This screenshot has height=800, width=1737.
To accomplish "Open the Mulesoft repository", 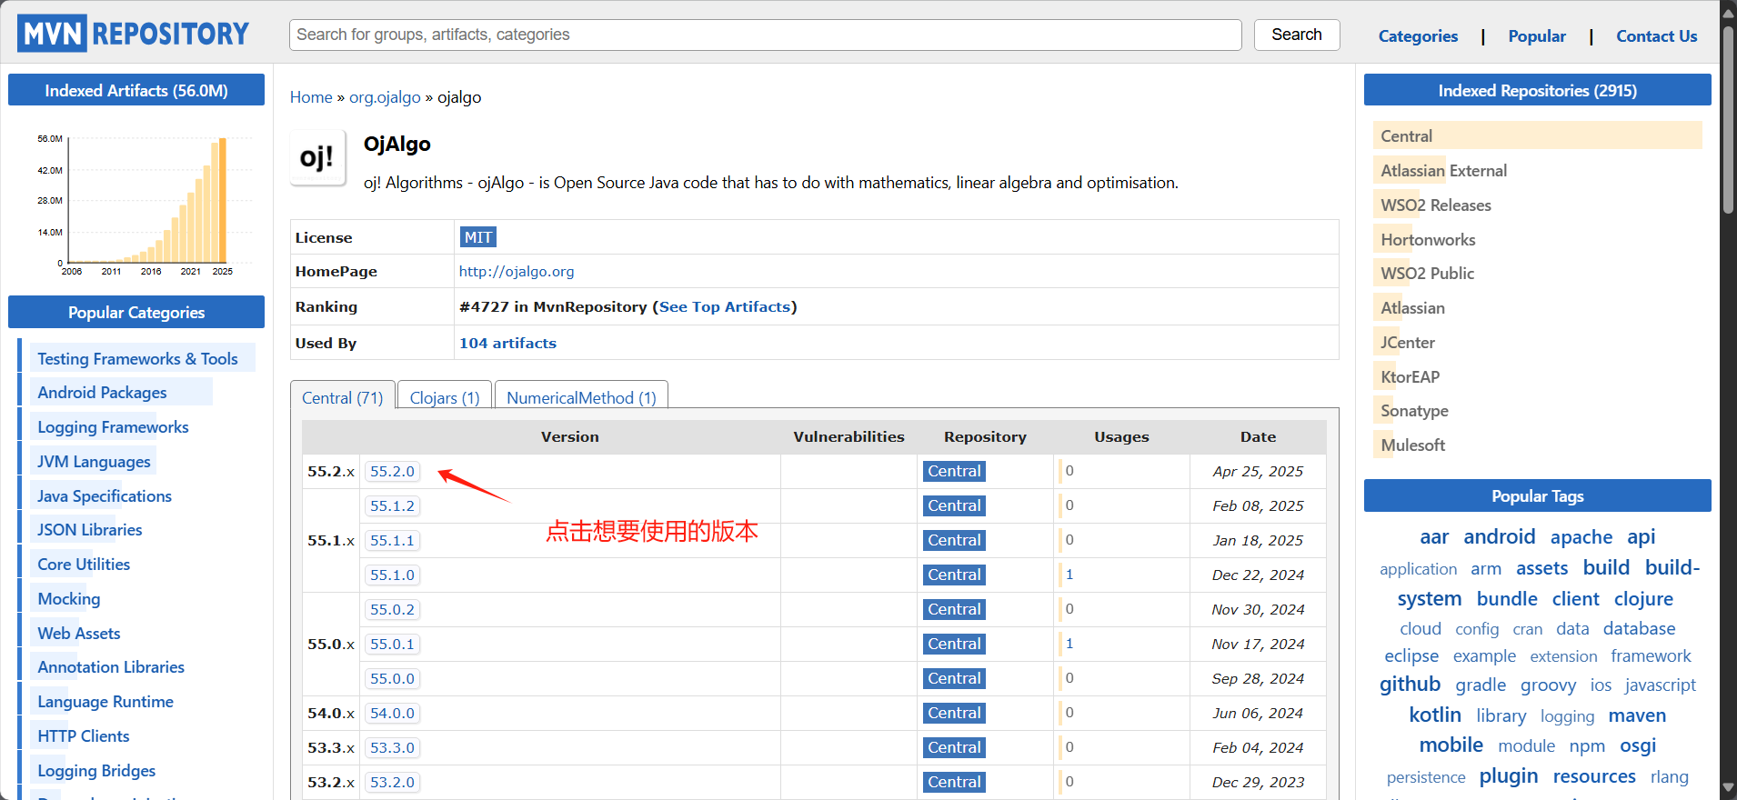I will pos(1412,445).
